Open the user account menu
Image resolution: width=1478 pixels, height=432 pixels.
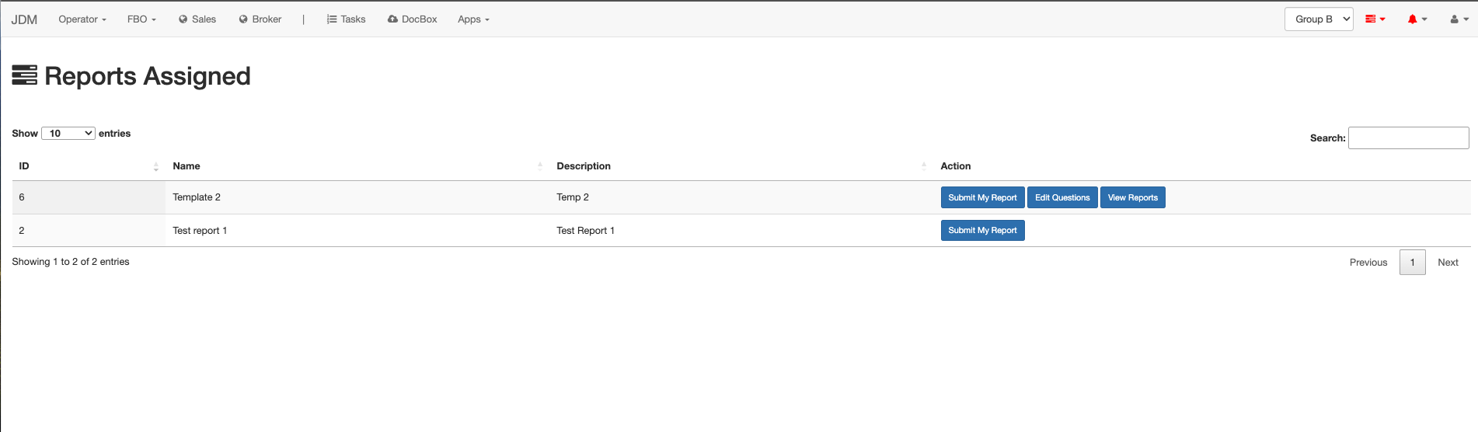pyautogui.click(x=1459, y=19)
